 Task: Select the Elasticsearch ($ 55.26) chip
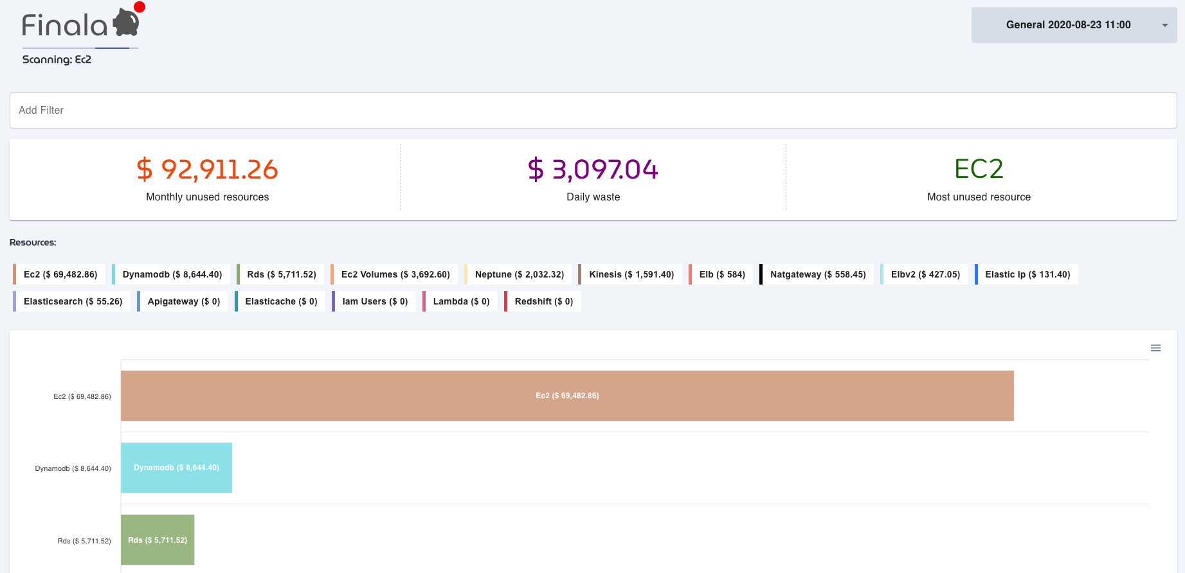(72, 301)
